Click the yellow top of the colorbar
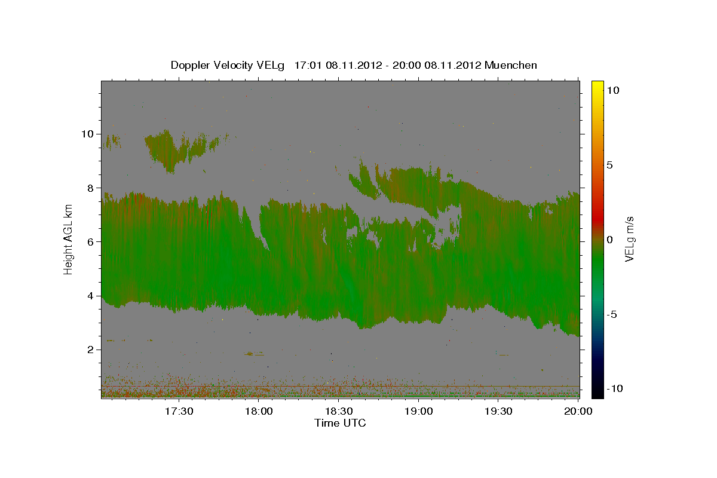This screenshot has height=478, width=717. coord(597,84)
